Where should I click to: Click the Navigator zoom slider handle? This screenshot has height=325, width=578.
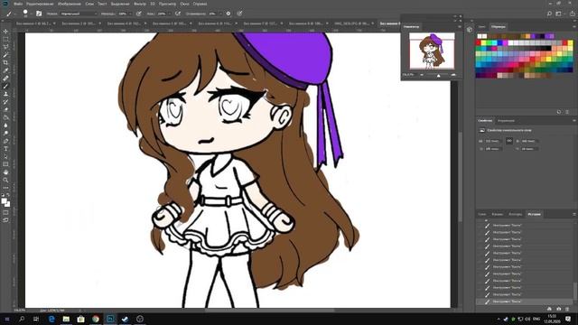(x=438, y=76)
